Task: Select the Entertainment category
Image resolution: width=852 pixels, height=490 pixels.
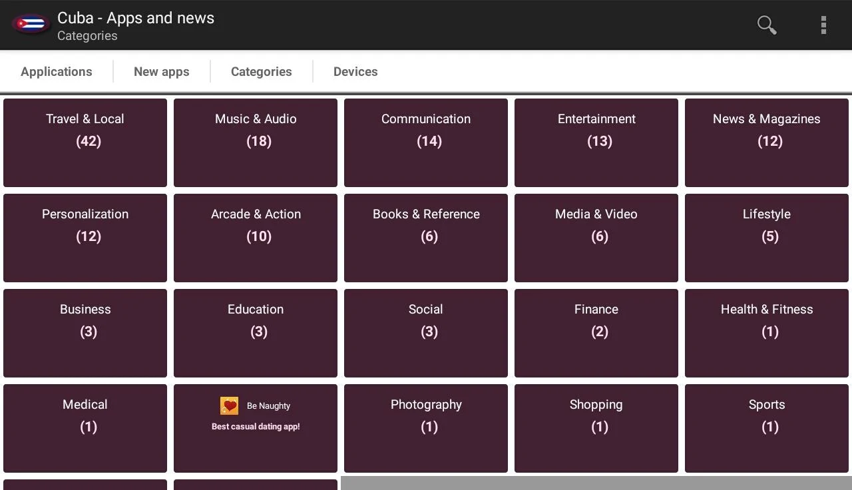Action: 596,142
